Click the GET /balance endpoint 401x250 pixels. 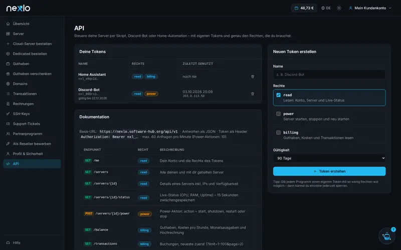[96, 230]
